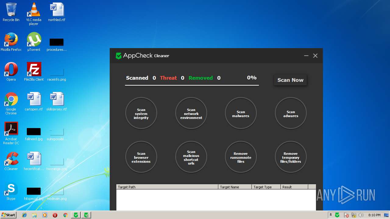Image resolution: width=390 pixels, height=219 pixels.
Task: Select the procedures desktop file
Action: 57,44
